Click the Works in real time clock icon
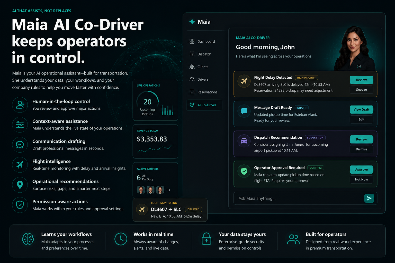Image resolution: width=395 pixels, height=263 pixels. (121, 239)
